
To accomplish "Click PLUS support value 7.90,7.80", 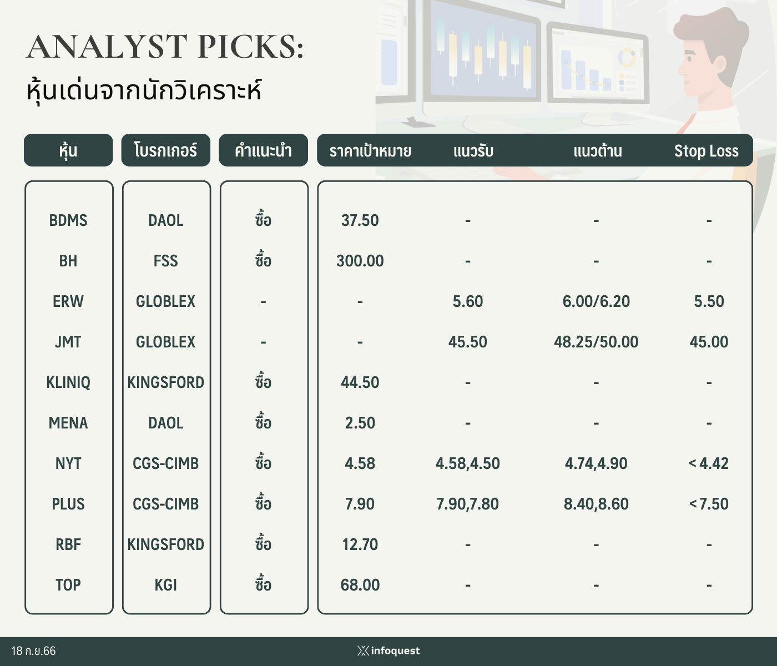I will pos(468,504).
